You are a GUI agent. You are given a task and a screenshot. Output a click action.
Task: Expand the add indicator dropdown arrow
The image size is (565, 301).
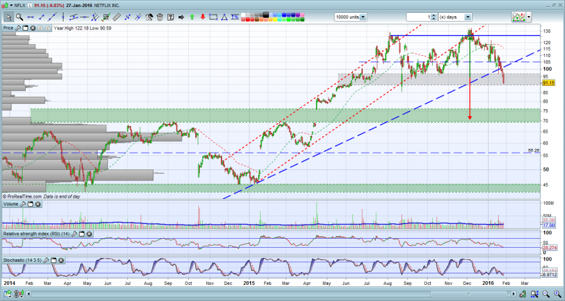coord(528,17)
